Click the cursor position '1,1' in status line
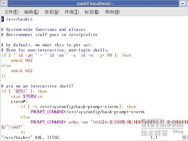Screen dimensions: 188x141 click(x=154, y=138)
